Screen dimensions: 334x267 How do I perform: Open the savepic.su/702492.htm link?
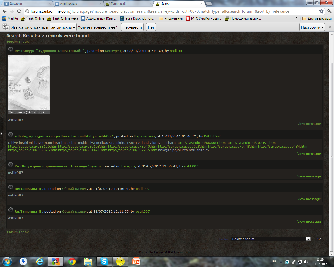click(x=251, y=143)
